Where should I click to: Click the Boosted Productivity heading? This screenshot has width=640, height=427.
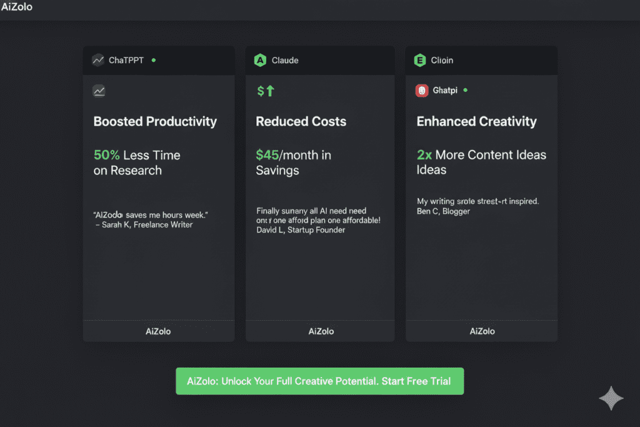(155, 121)
